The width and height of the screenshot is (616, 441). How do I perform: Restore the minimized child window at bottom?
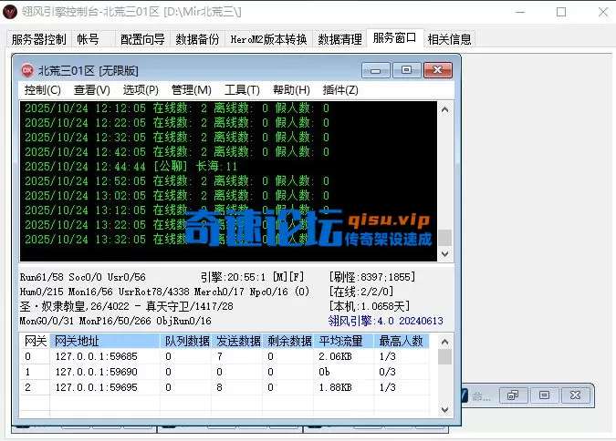513,395
